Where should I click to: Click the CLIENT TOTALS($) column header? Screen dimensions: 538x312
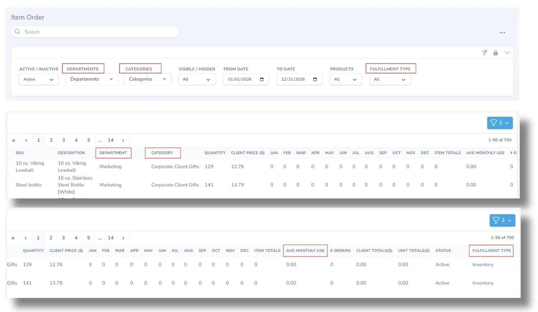(x=374, y=251)
